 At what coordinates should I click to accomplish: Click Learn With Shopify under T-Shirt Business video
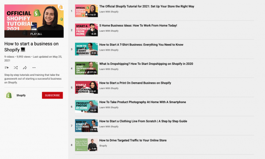[109, 50]
